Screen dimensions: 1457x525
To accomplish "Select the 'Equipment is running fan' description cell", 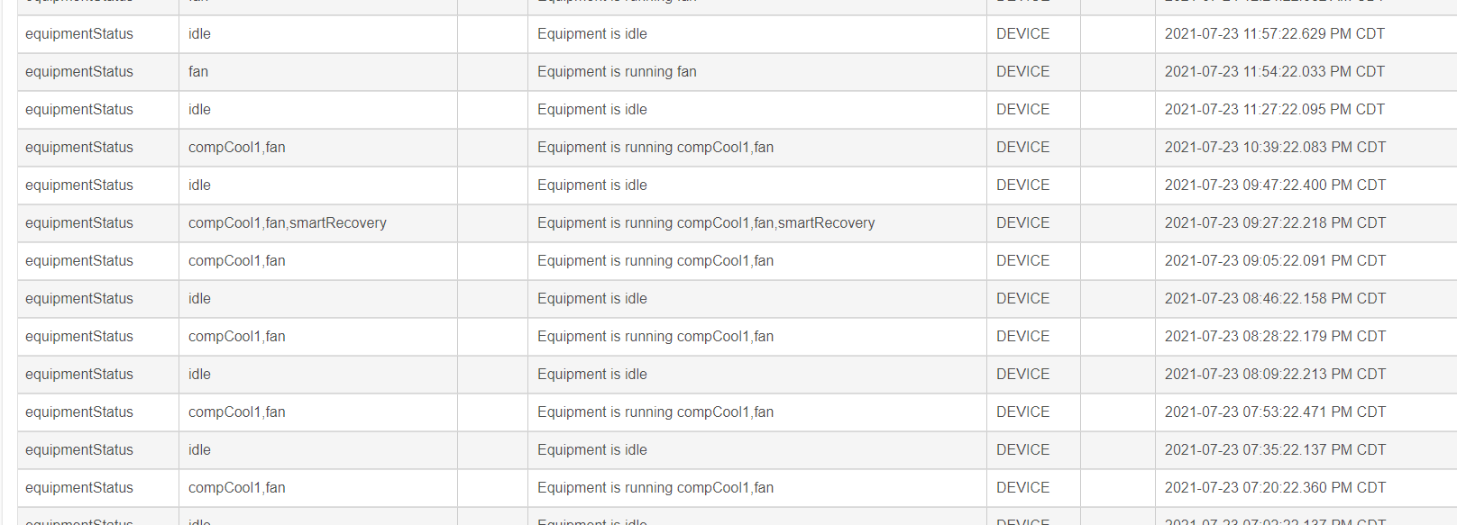I will pos(617,72).
